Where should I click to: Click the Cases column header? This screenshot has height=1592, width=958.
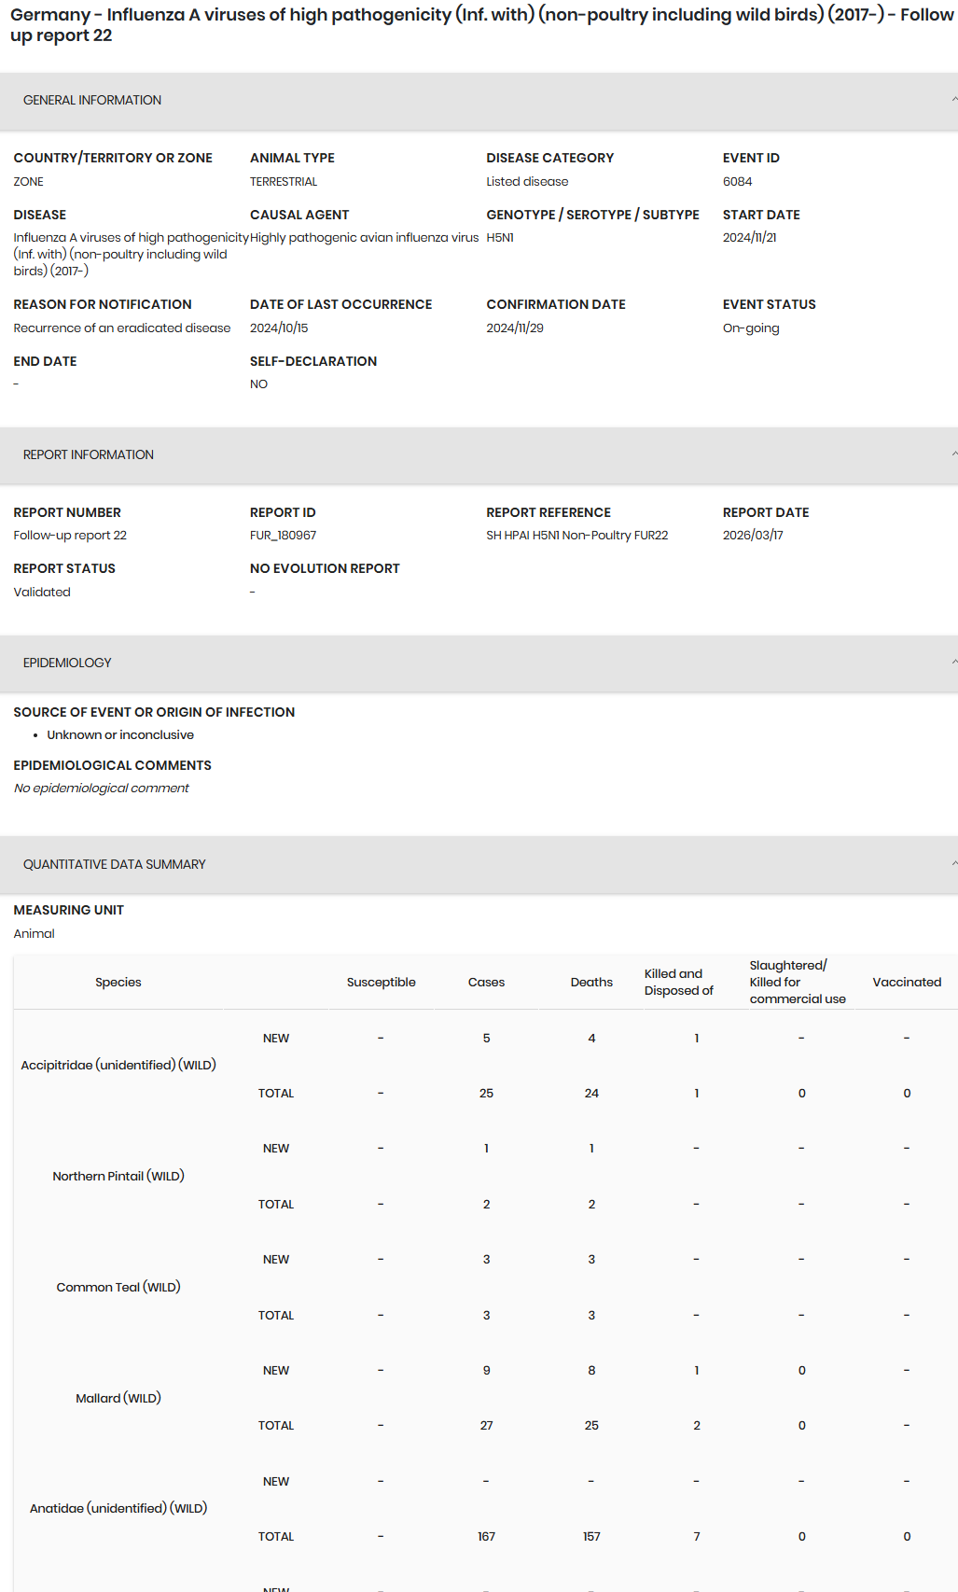(486, 982)
